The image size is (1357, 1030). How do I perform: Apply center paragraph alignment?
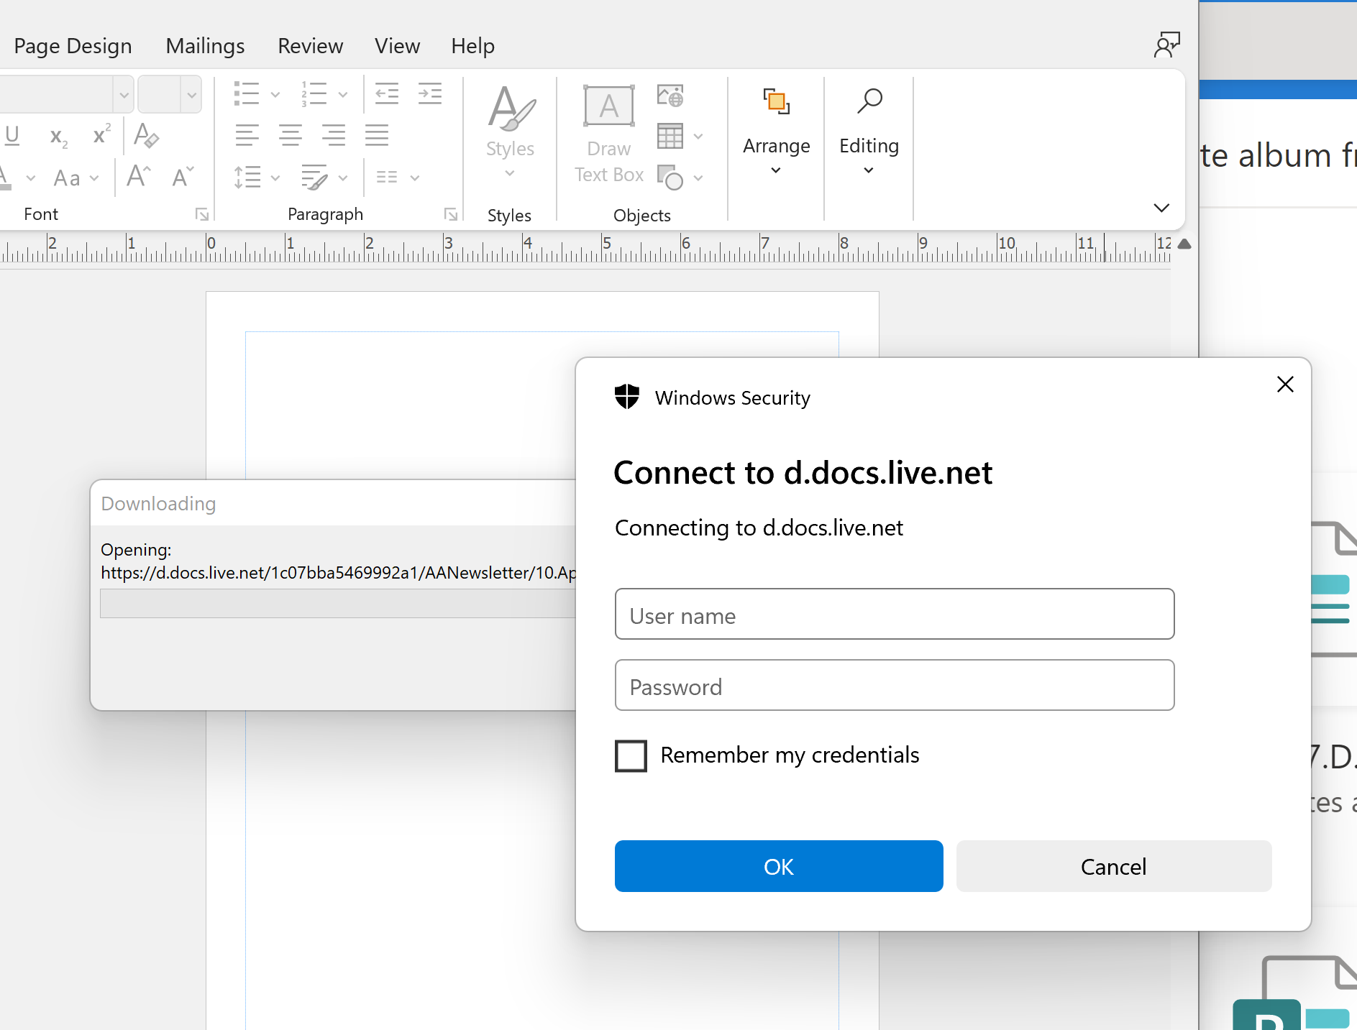(291, 134)
